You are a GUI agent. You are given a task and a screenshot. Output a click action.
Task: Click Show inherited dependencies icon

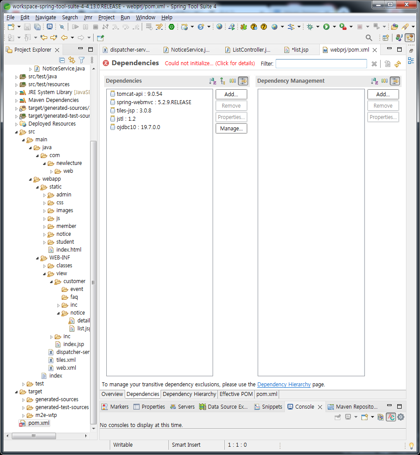coord(223,81)
